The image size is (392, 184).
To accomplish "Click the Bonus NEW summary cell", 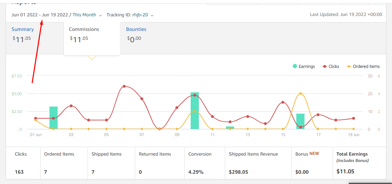I will pyautogui.click(x=312, y=163).
